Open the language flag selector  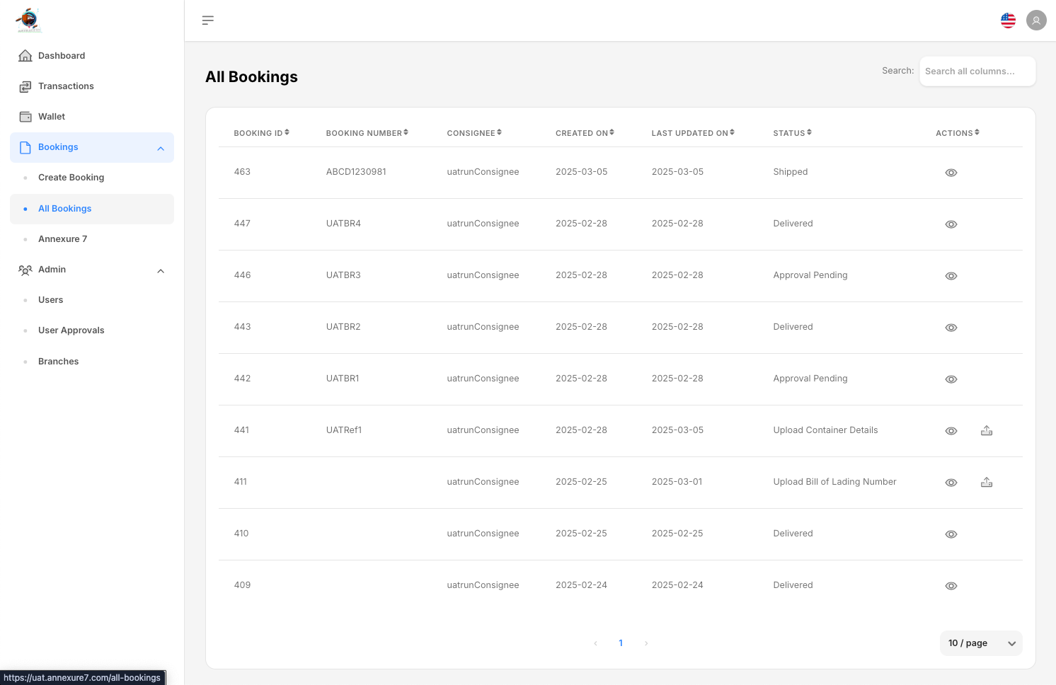point(1008,21)
